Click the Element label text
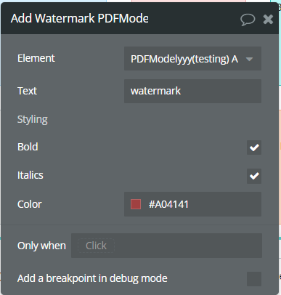Viewport: 281px width, 295px height. tap(36, 58)
